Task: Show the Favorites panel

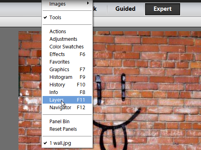Action: tap(67, 62)
